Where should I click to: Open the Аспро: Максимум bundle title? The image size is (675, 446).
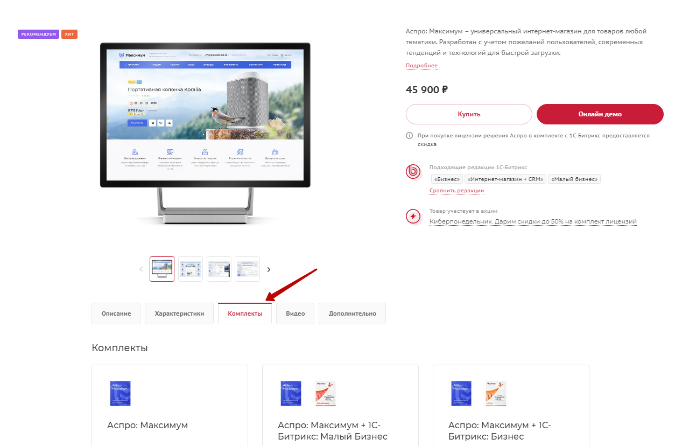coord(147,425)
